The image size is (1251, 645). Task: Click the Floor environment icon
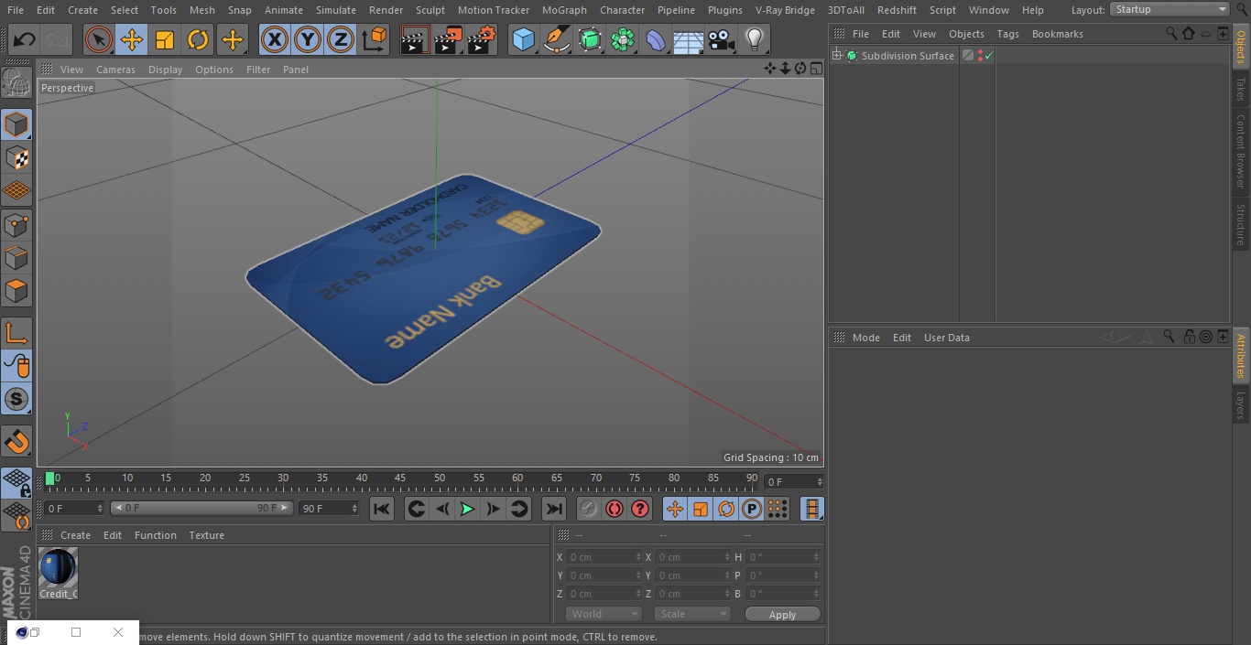(x=689, y=39)
